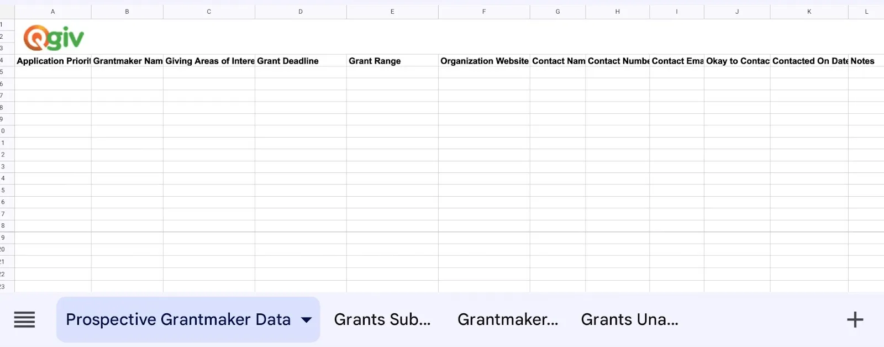Click the Notes header cell
The height and width of the screenshot is (347, 884).
point(866,61)
